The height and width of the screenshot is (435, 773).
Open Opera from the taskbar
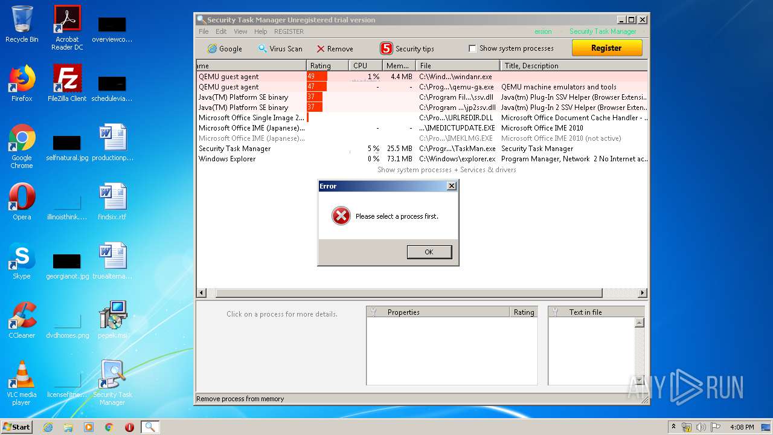129,427
